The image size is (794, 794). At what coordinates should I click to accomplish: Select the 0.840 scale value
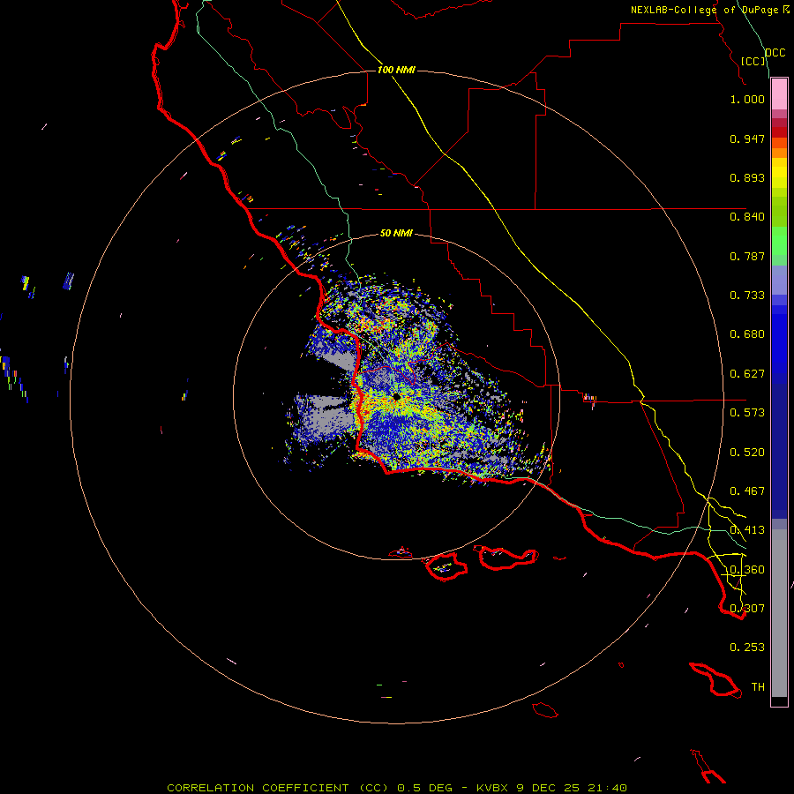click(x=747, y=217)
